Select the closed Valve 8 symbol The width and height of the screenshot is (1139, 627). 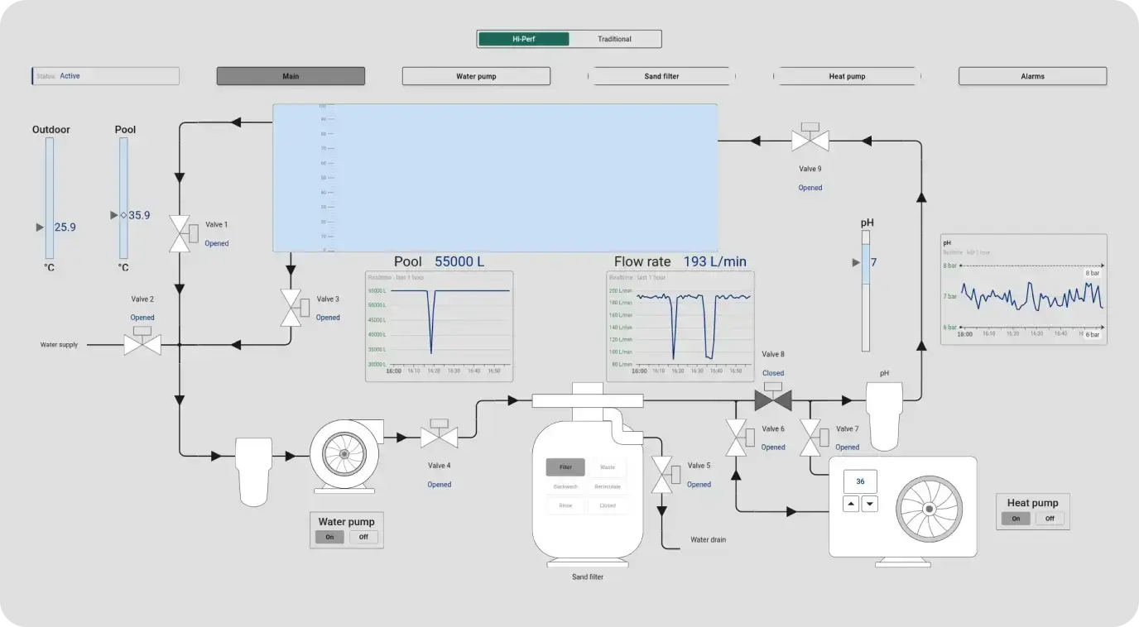[x=773, y=400]
